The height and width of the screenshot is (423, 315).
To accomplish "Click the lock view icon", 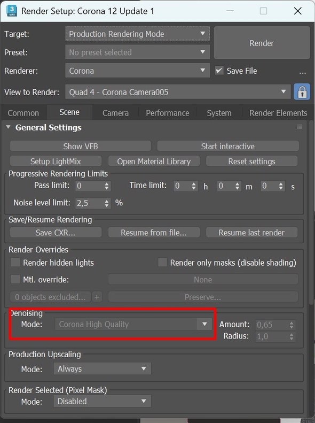I will coord(302,92).
